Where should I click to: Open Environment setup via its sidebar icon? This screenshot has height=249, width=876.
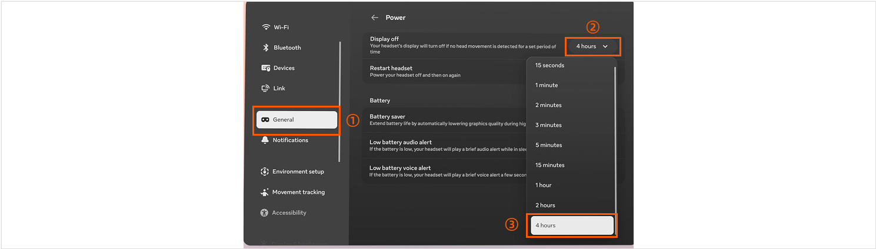click(265, 172)
